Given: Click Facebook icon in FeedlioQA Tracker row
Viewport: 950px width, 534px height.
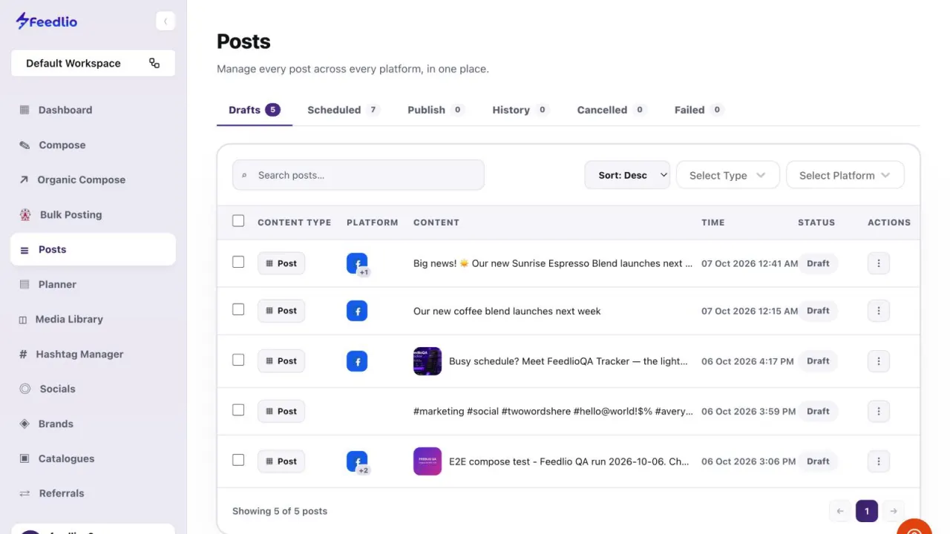Looking at the screenshot, I should [x=357, y=361].
